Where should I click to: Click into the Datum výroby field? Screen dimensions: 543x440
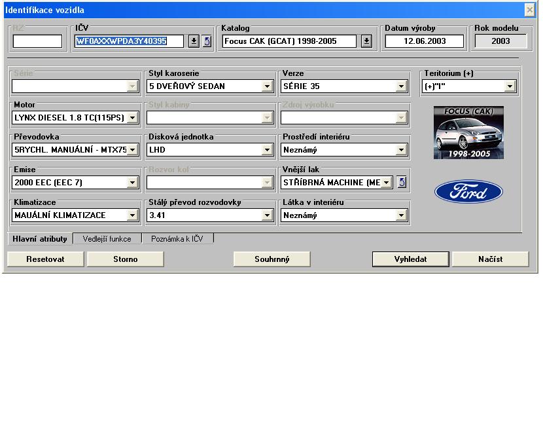click(424, 41)
